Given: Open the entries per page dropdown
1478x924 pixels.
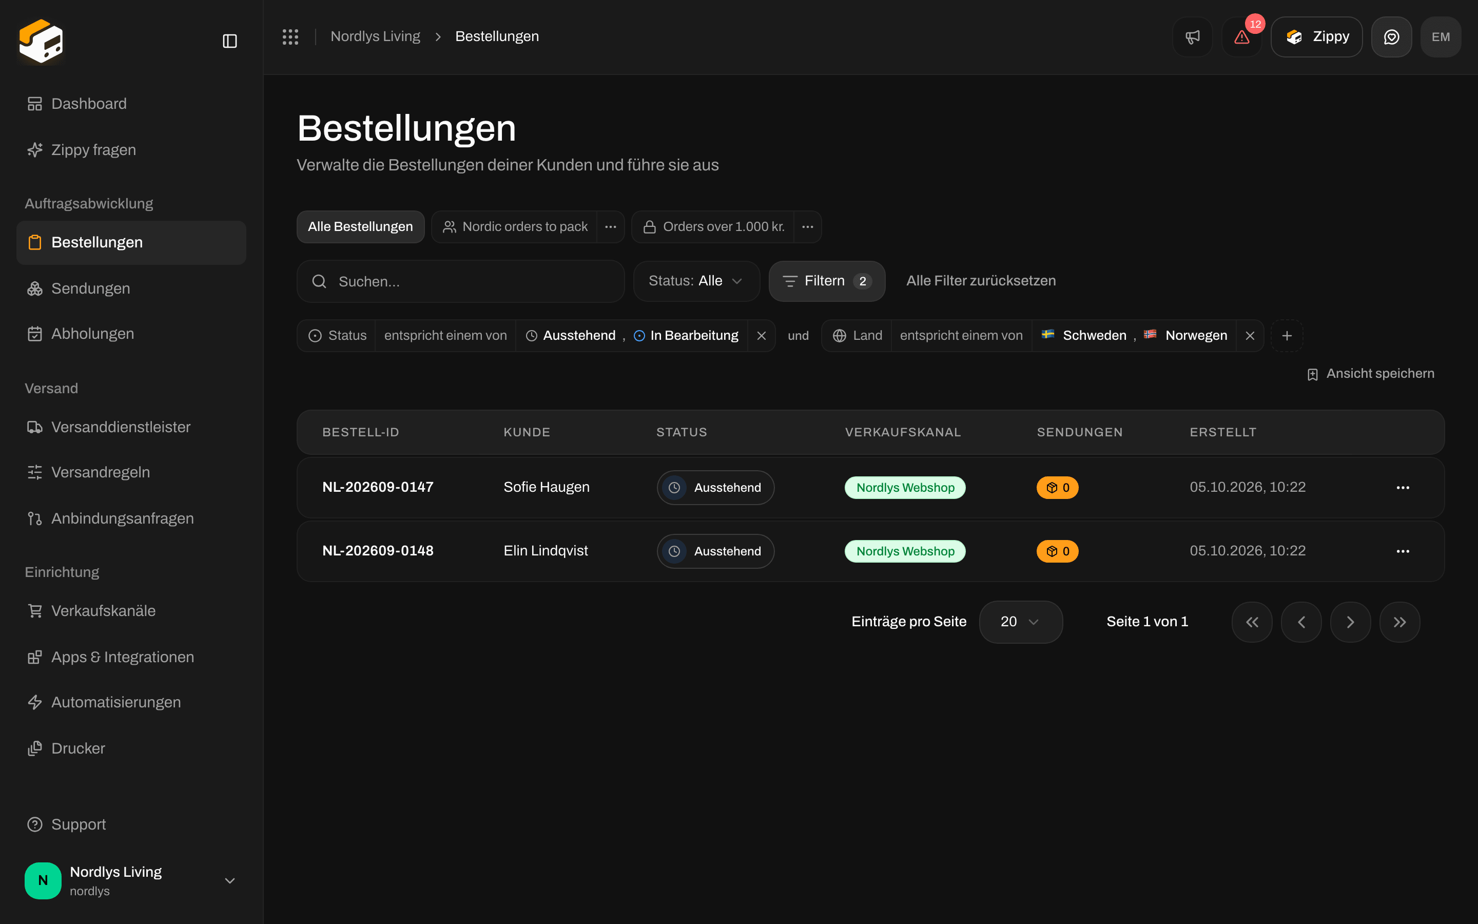Looking at the screenshot, I should [x=1021, y=622].
